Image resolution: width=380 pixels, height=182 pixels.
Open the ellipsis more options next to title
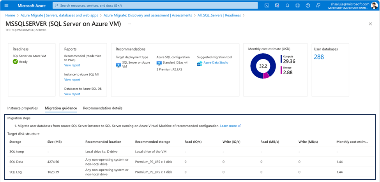[129, 24]
